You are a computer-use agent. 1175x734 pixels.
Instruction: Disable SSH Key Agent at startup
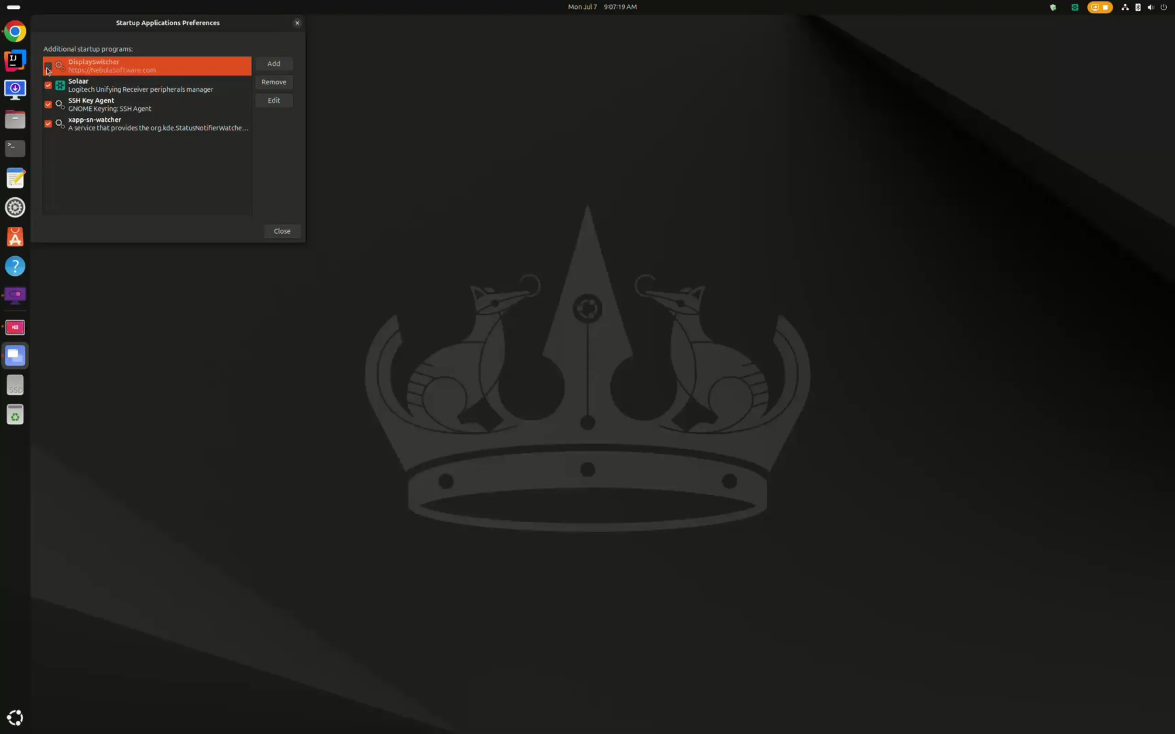[x=48, y=105]
